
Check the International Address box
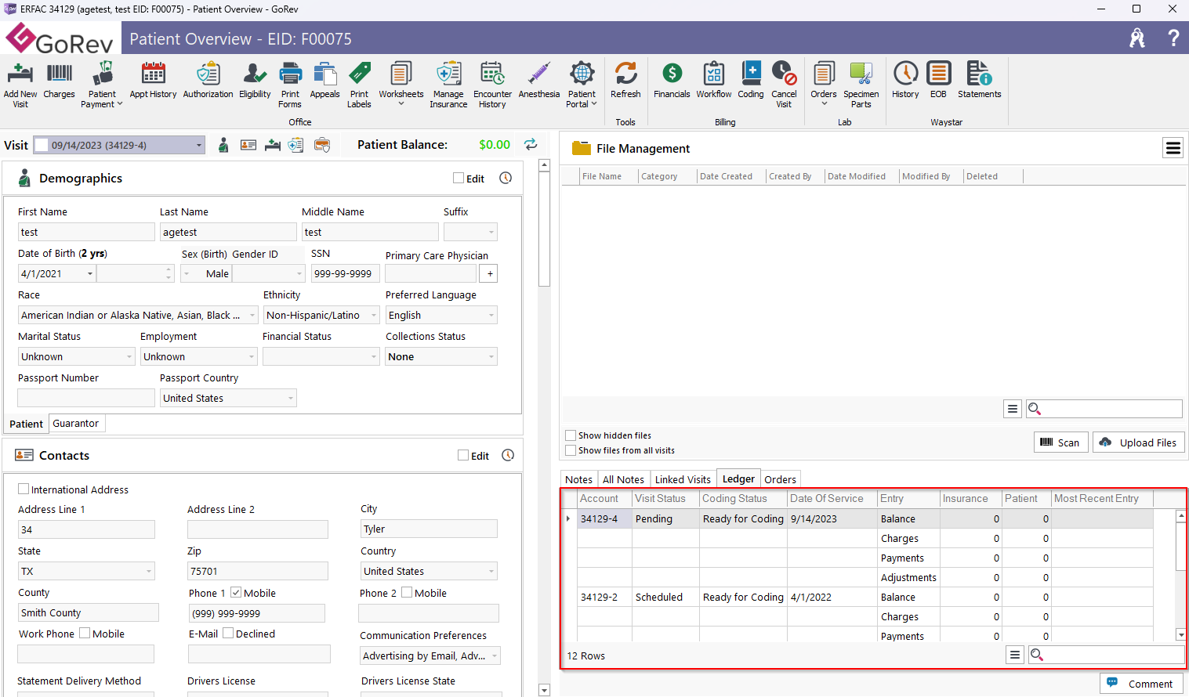click(24, 489)
